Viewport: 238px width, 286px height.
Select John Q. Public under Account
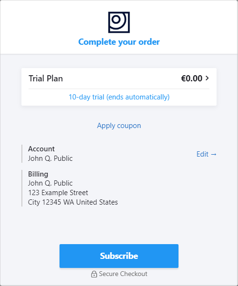click(50, 158)
